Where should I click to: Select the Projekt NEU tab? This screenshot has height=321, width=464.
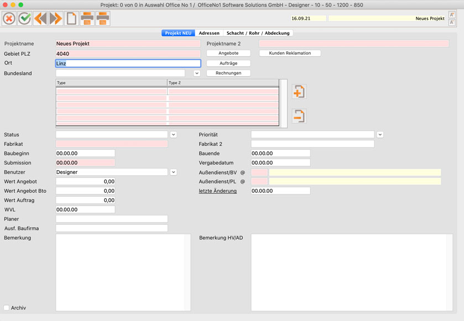click(178, 33)
